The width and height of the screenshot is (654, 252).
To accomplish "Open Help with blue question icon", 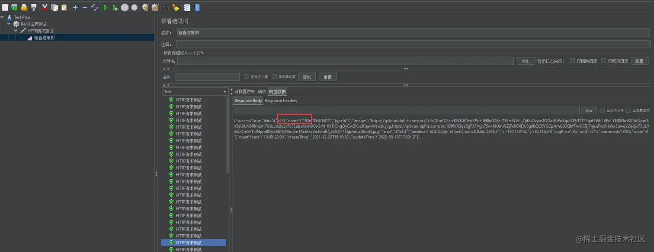I will tap(197, 7).
